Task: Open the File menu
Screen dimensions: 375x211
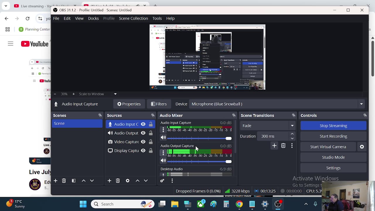Action: coord(56,18)
